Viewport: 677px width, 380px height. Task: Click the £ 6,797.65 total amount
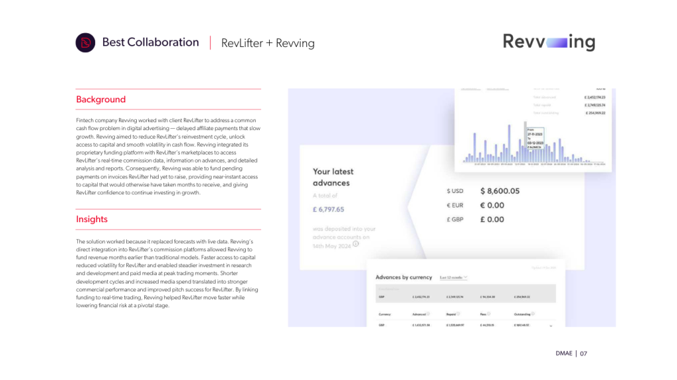[x=329, y=209]
